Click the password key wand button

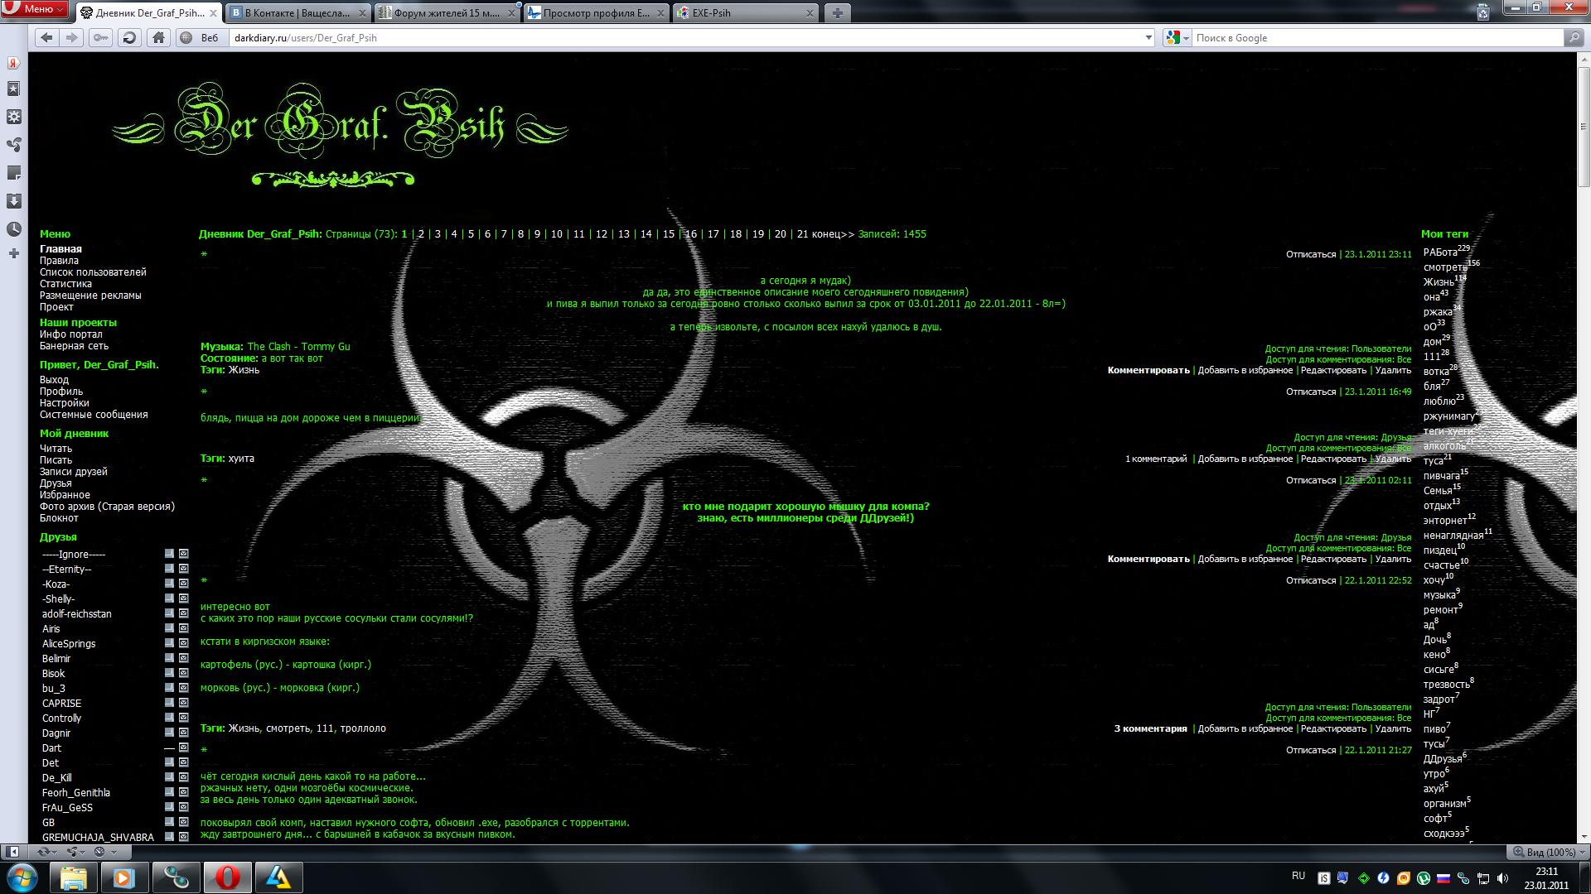point(100,37)
